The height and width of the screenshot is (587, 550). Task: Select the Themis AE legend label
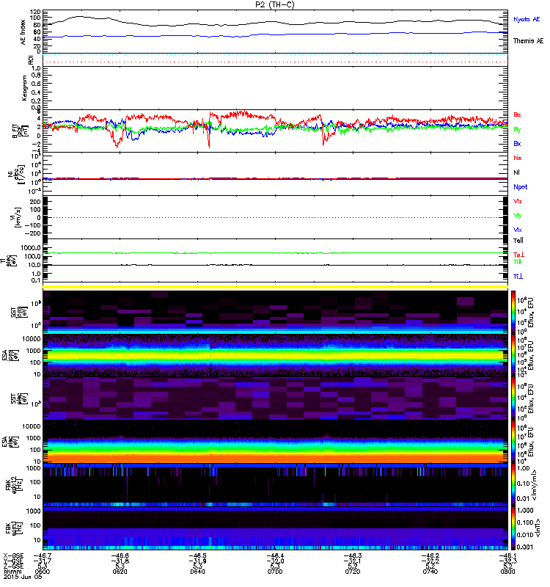pos(528,41)
